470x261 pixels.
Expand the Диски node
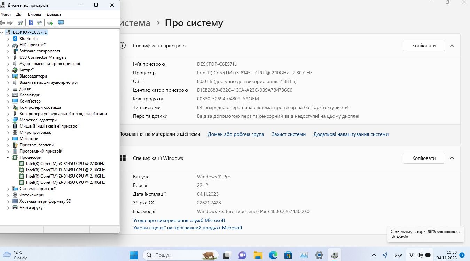coord(8,89)
